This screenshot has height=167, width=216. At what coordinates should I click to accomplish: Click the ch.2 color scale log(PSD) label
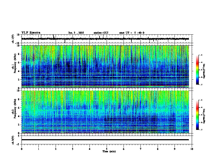pos(204,116)
